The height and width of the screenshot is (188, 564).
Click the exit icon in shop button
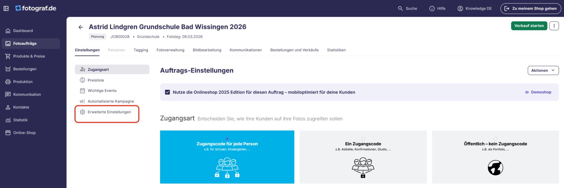507,8
